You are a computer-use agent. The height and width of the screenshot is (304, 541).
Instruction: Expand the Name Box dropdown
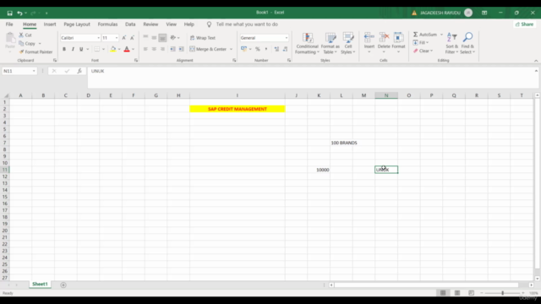(34, 71)
